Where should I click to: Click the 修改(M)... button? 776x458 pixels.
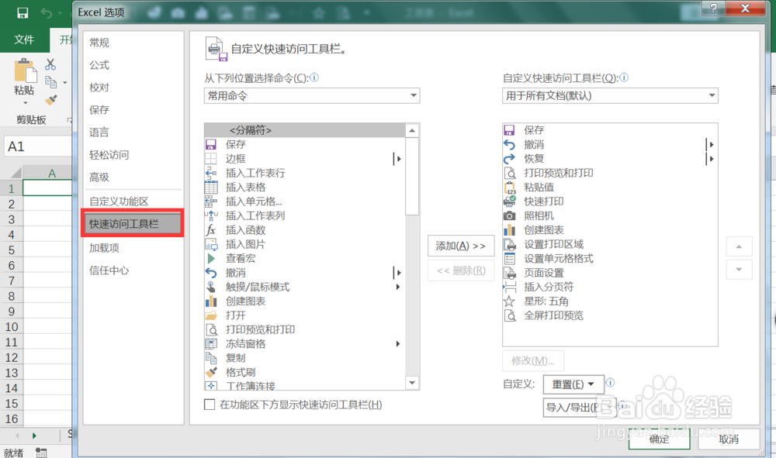[x=533, y=360]
